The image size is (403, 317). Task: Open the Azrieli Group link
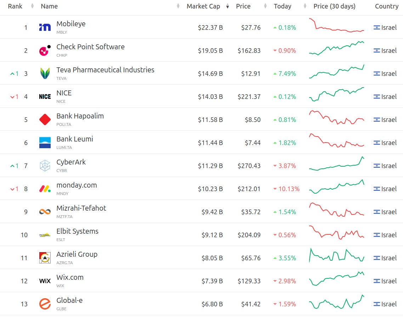(77, 254)
